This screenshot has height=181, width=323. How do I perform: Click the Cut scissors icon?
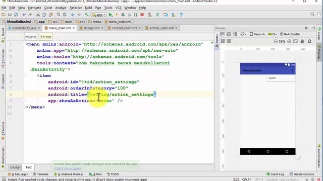click(x=38, y=15)
